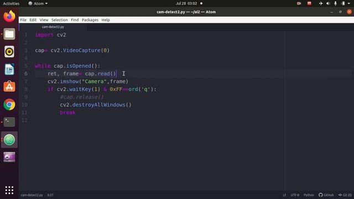The width and height of the screenshot is (354, 199).
Task: Click the red tray icon beside recorder
Action: (309, 3)
